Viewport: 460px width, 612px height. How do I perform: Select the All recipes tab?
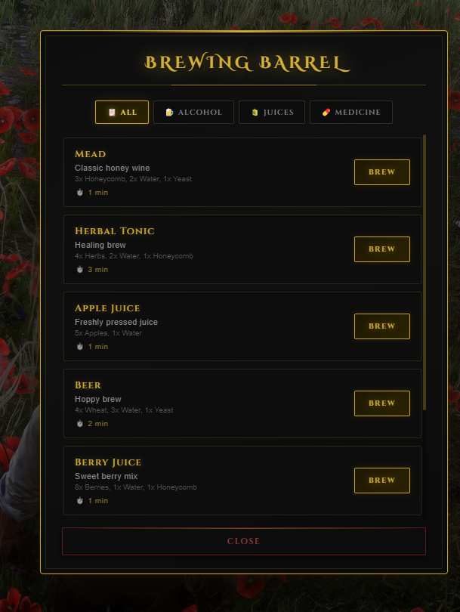[x=122, y=113]
